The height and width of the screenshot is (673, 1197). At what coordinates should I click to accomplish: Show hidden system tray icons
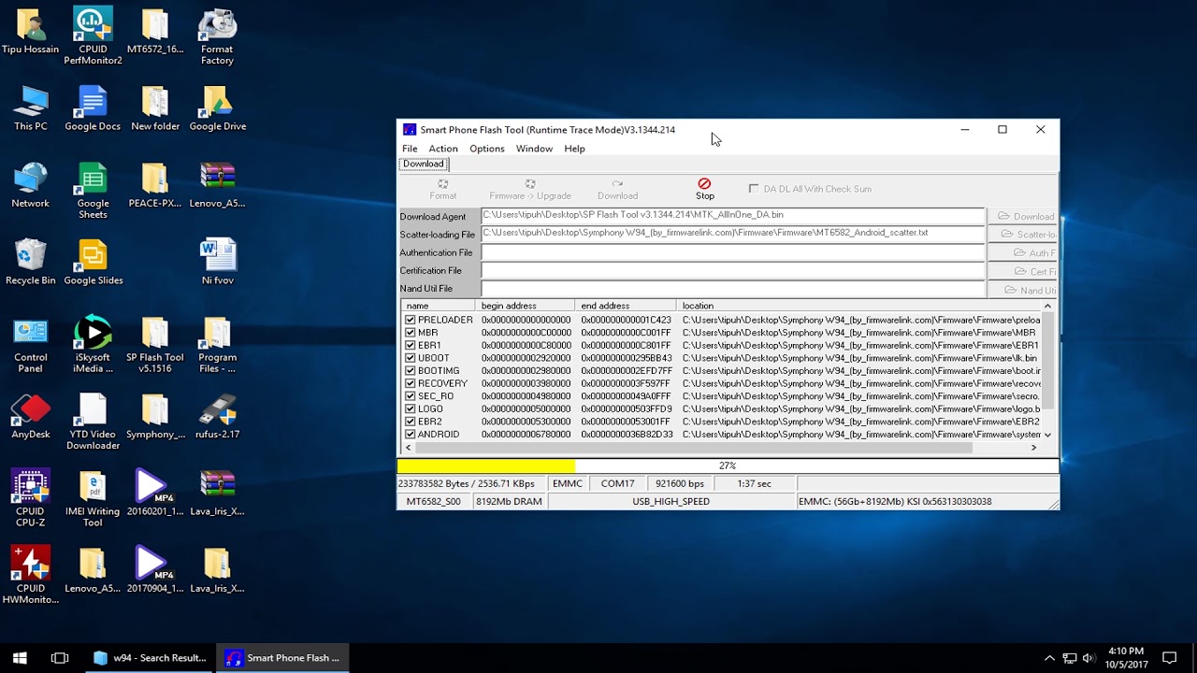[x=1049, y=658]
